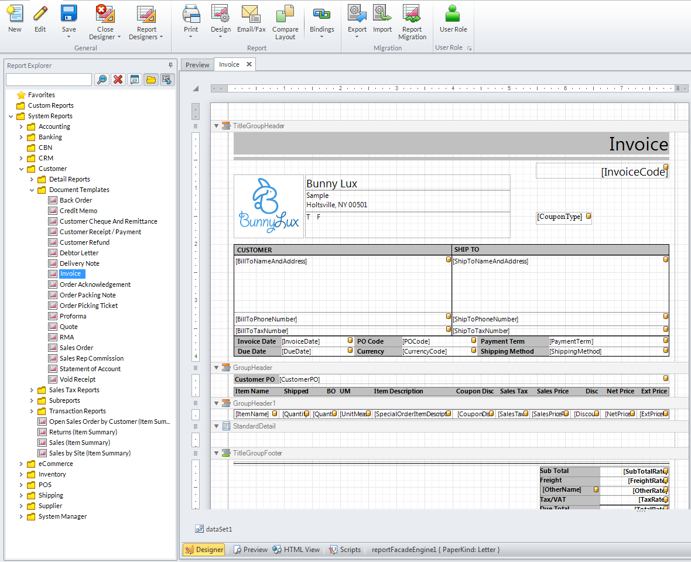Image resolution: width=691 pixels, height=562 pixels.
Task: Click the Edit pencil icon
Action: pos(40,13)
